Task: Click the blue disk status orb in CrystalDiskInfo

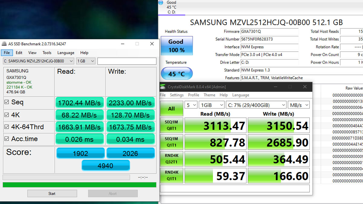Action: pos(161,2)
